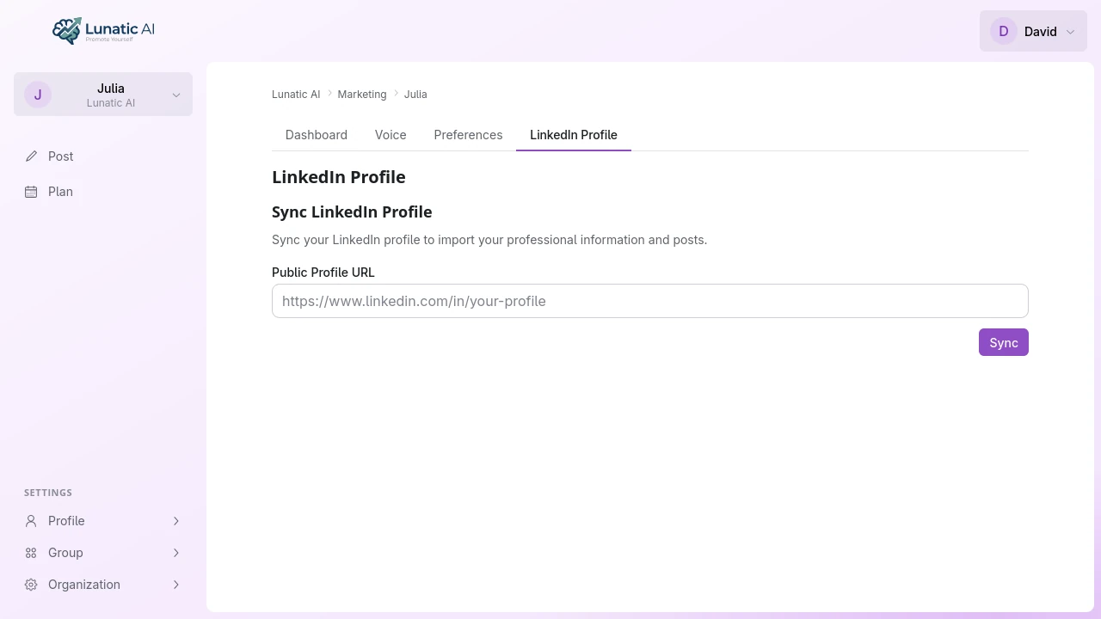Click the Julia breadcrumb item
The width and height of the screenshot is (1101, 619).
click(415, 95)
